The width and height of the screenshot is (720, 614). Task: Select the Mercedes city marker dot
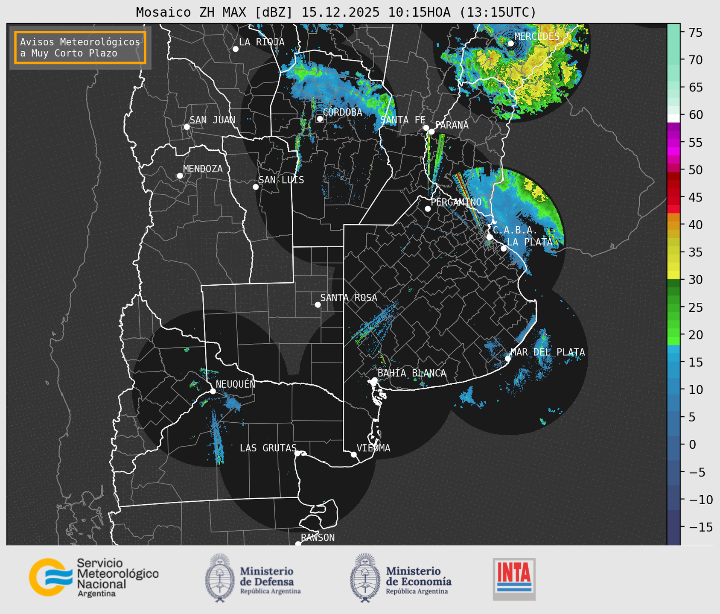coord(511,43)
